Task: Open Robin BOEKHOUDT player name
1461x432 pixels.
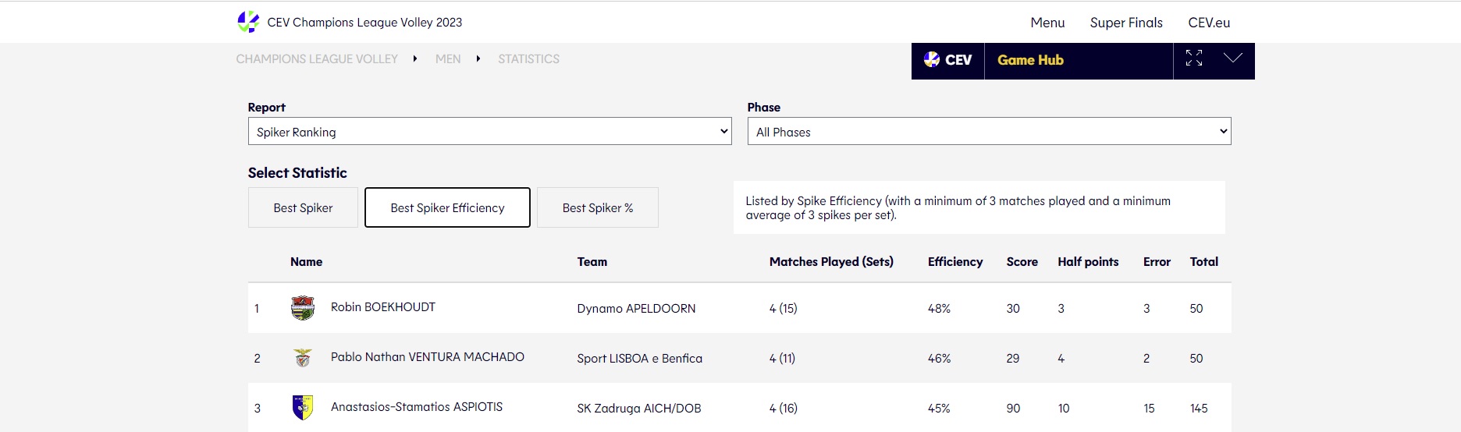Action: [382, 307]
